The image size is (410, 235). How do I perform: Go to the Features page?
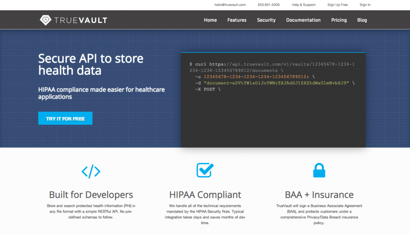coord(237,20)
